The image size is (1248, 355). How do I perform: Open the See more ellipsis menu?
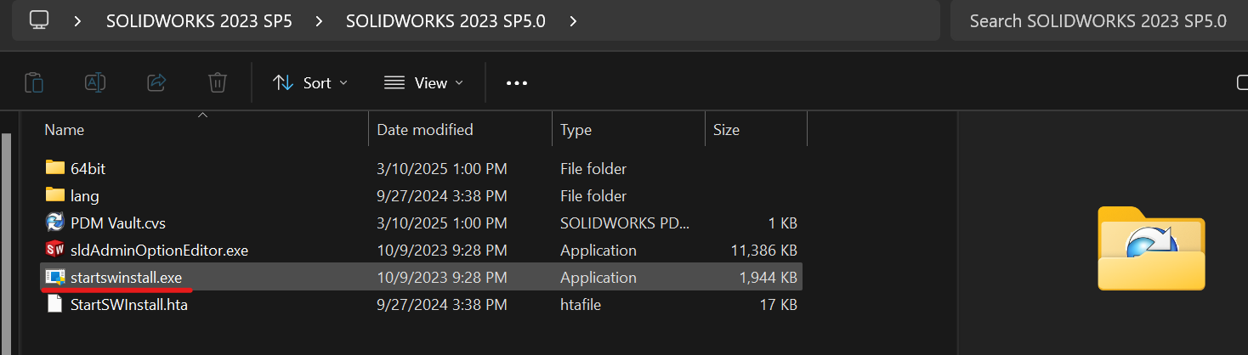click(517, 82)
